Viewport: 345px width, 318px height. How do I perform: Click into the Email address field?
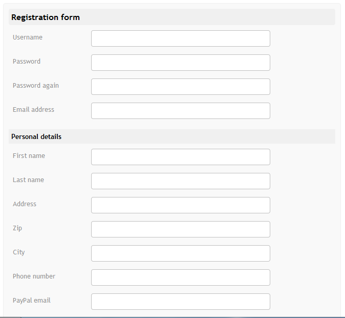tap(180, 111)
